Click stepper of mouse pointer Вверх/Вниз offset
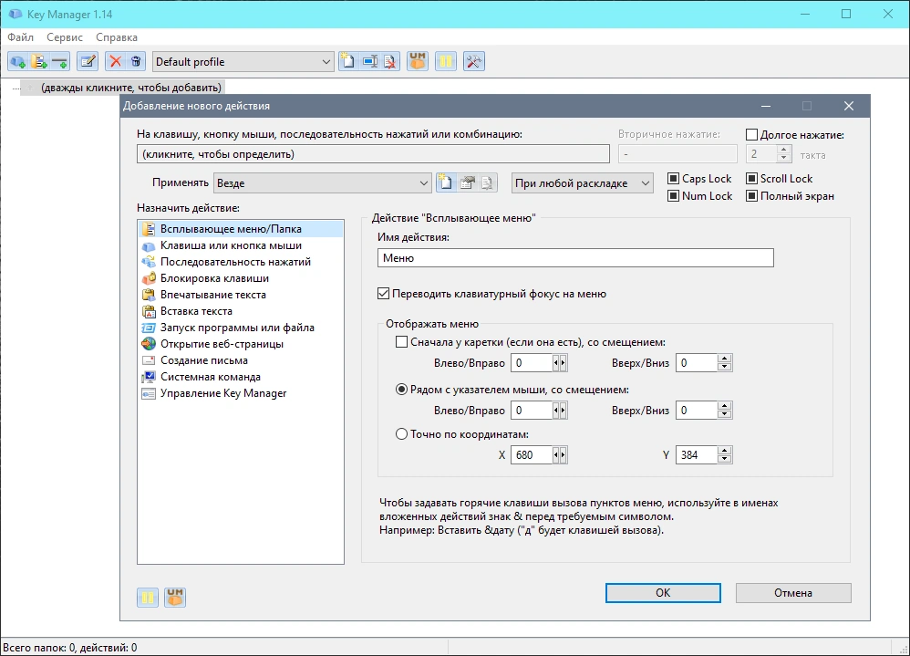The image size is (910, 656). 724,411
